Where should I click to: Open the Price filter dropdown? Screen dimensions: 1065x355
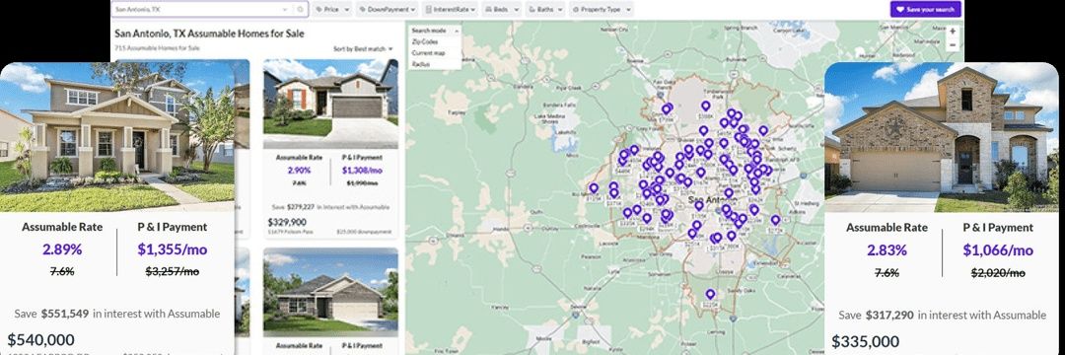click(x=333, y=10)
